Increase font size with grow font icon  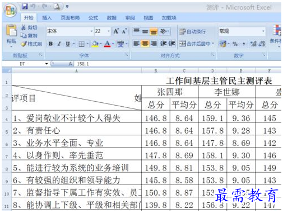coord(116,31)
